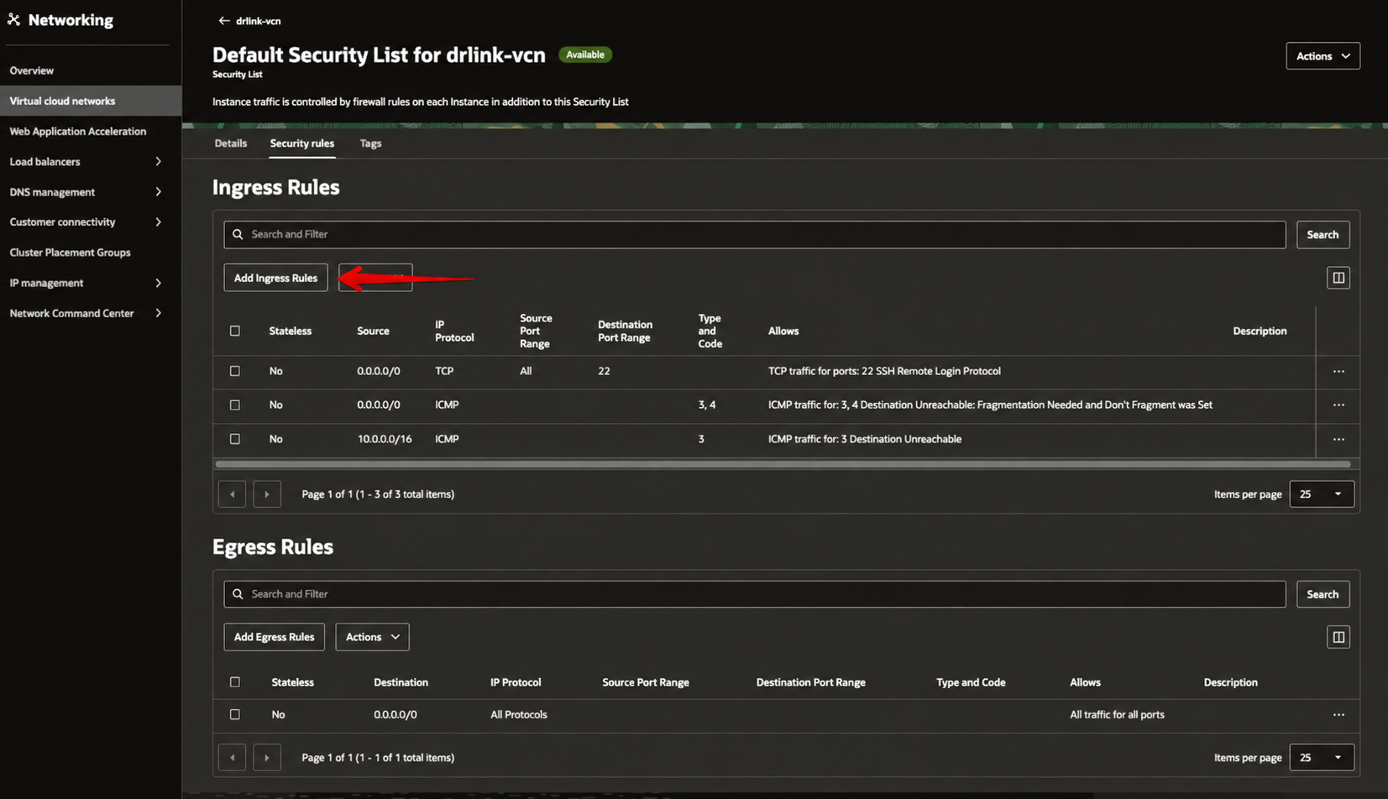Click Destination column header in Egress table
The width and height of the screenshot is (1388, 799).
401,682
